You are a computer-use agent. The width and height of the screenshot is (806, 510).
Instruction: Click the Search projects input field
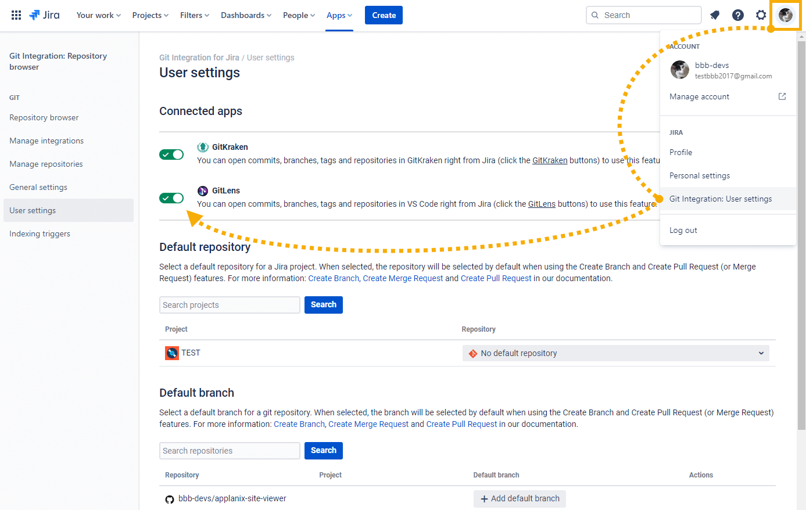click(230, 304)
